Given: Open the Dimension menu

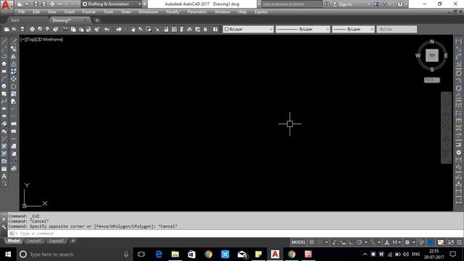Looking at the screenshot, I should pyautogui.click(x=149, y=12).
